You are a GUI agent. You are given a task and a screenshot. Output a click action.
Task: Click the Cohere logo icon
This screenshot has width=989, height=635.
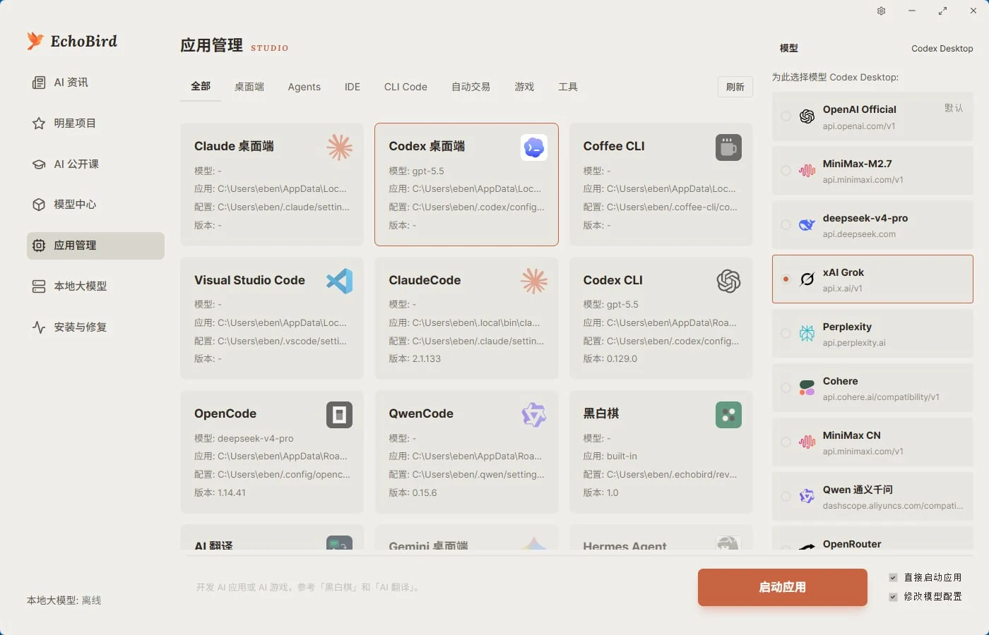pyautogui.click(x=807, y=388)
